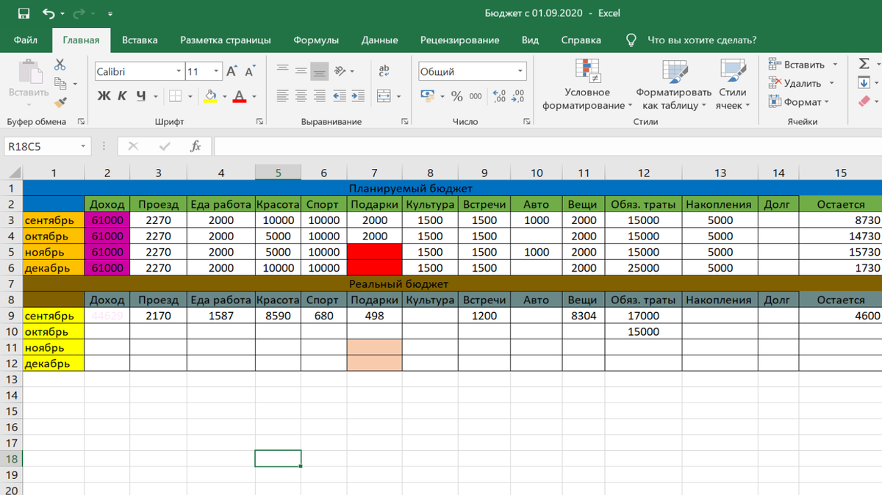Click the Orientation text-angle icon
The image size is (882, 495).
(340, 71)
